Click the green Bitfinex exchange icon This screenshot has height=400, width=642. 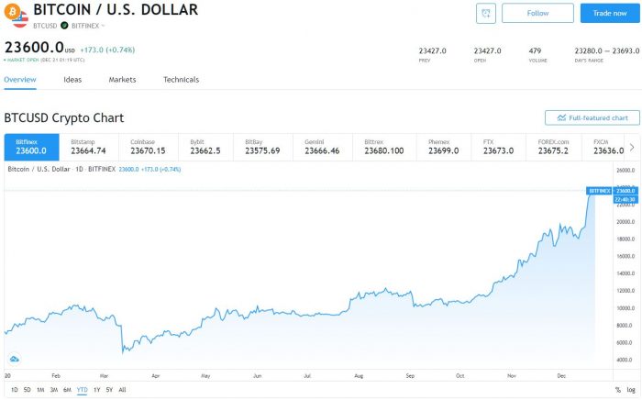point(64,26)
